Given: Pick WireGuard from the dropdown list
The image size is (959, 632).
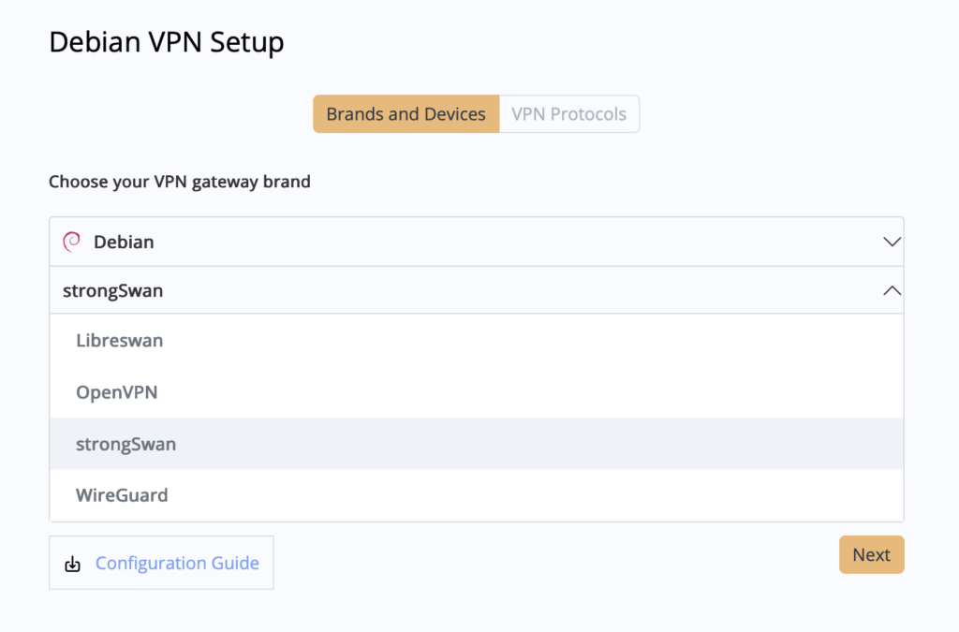Looking at the screenshot, I should [122, 495].
